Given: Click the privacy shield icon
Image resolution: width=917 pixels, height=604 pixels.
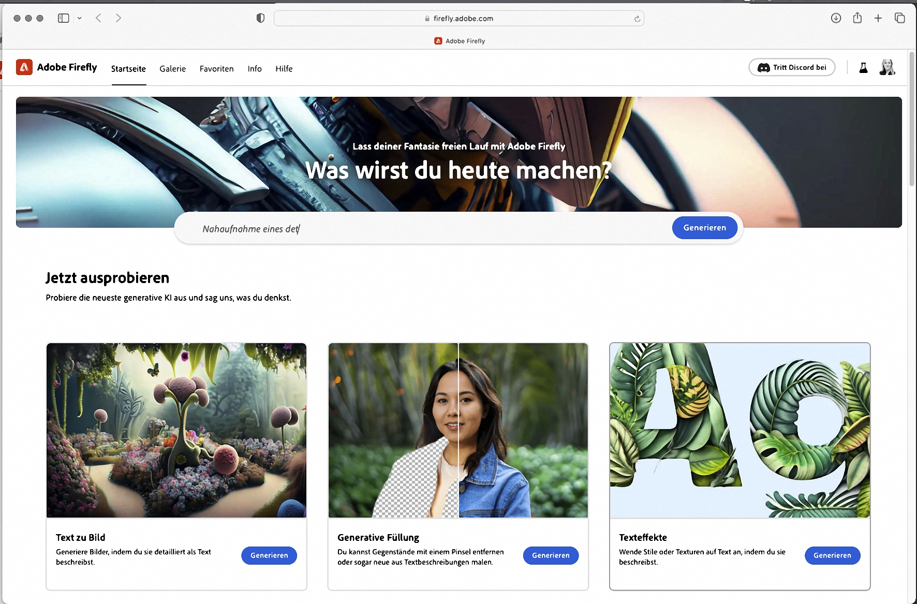Looking at the screenshot, I should (x=261, y=18).
